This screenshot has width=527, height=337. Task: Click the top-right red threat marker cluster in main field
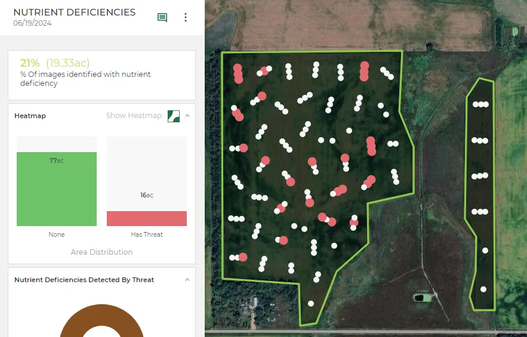[364, 71]
